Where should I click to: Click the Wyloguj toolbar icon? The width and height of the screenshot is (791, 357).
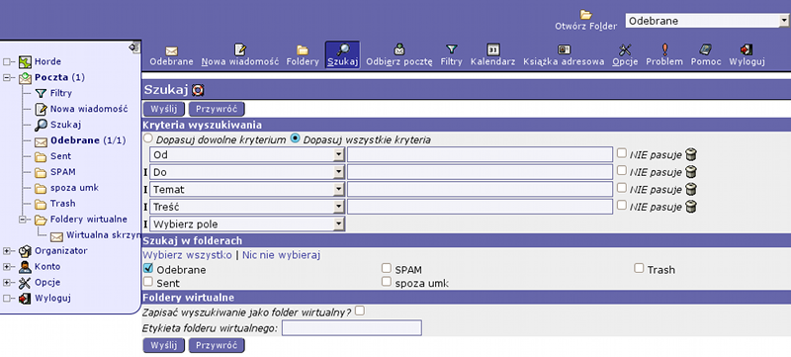coord(747,49)
